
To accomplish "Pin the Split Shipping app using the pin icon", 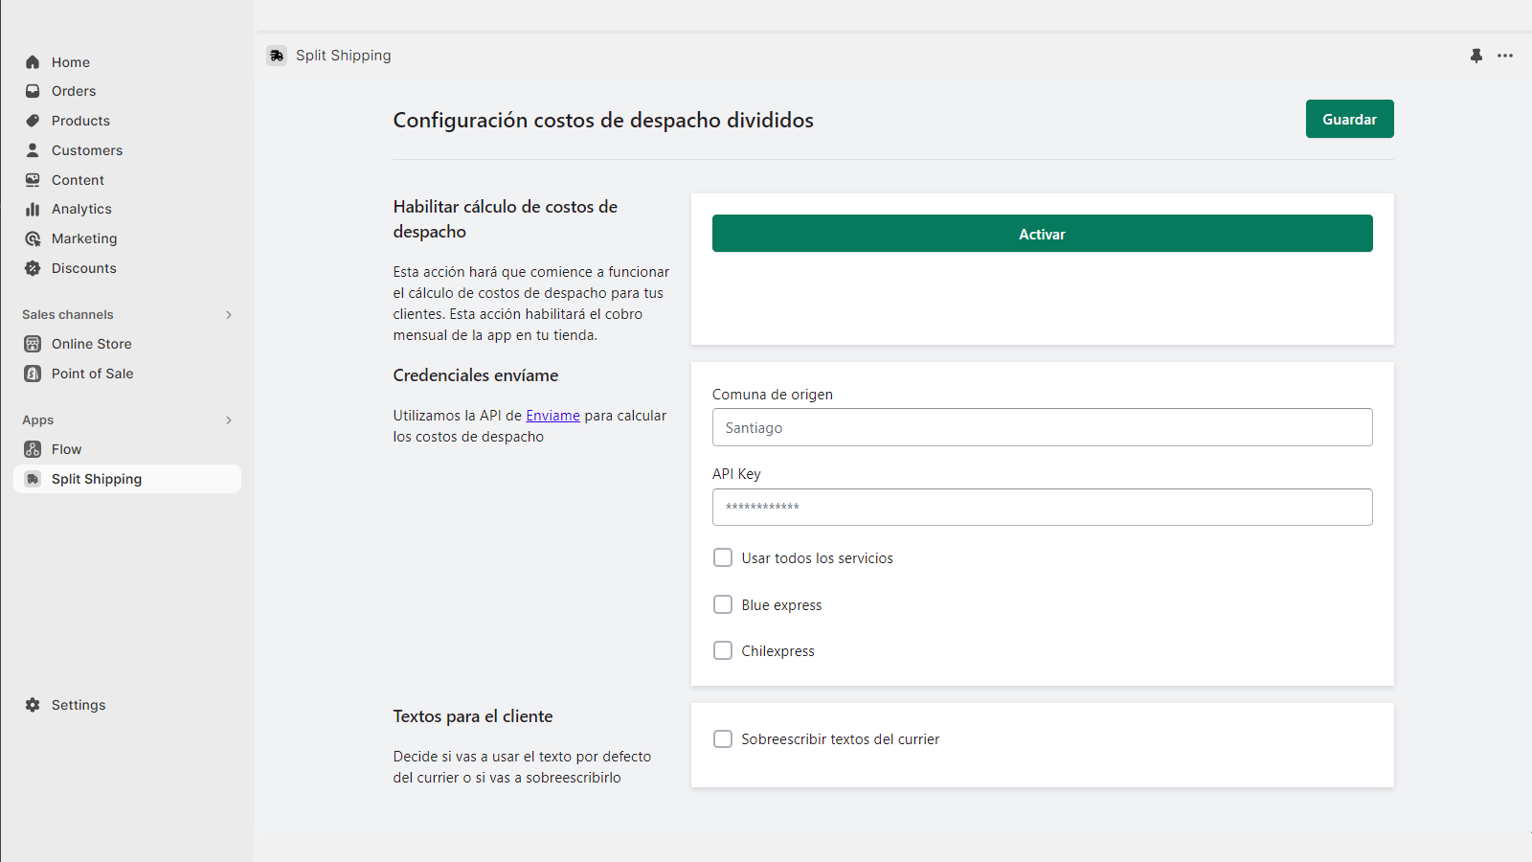I will pyautogui.click(x=1476, y=56).
